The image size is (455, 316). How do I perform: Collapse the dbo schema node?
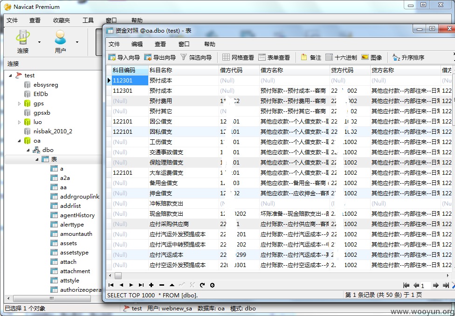28,151
